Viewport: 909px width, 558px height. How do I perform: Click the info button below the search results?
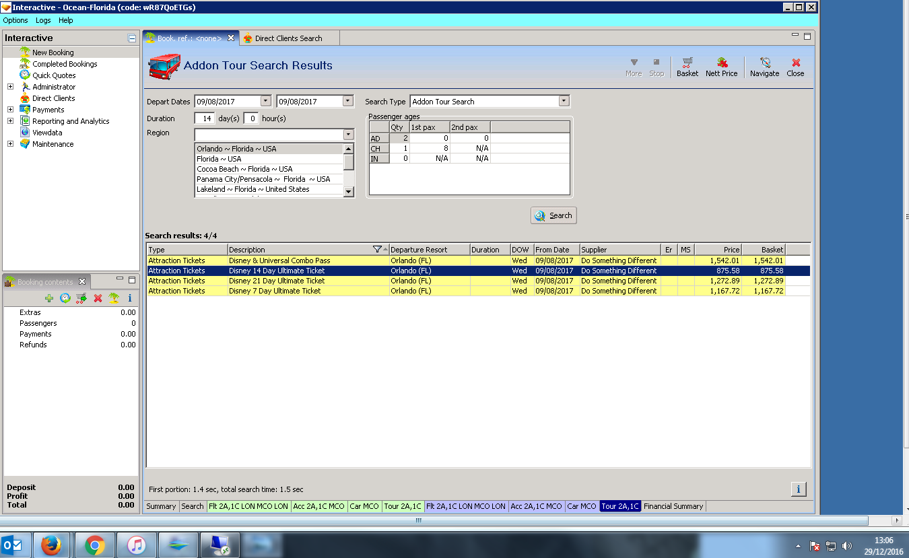[798, 489]
